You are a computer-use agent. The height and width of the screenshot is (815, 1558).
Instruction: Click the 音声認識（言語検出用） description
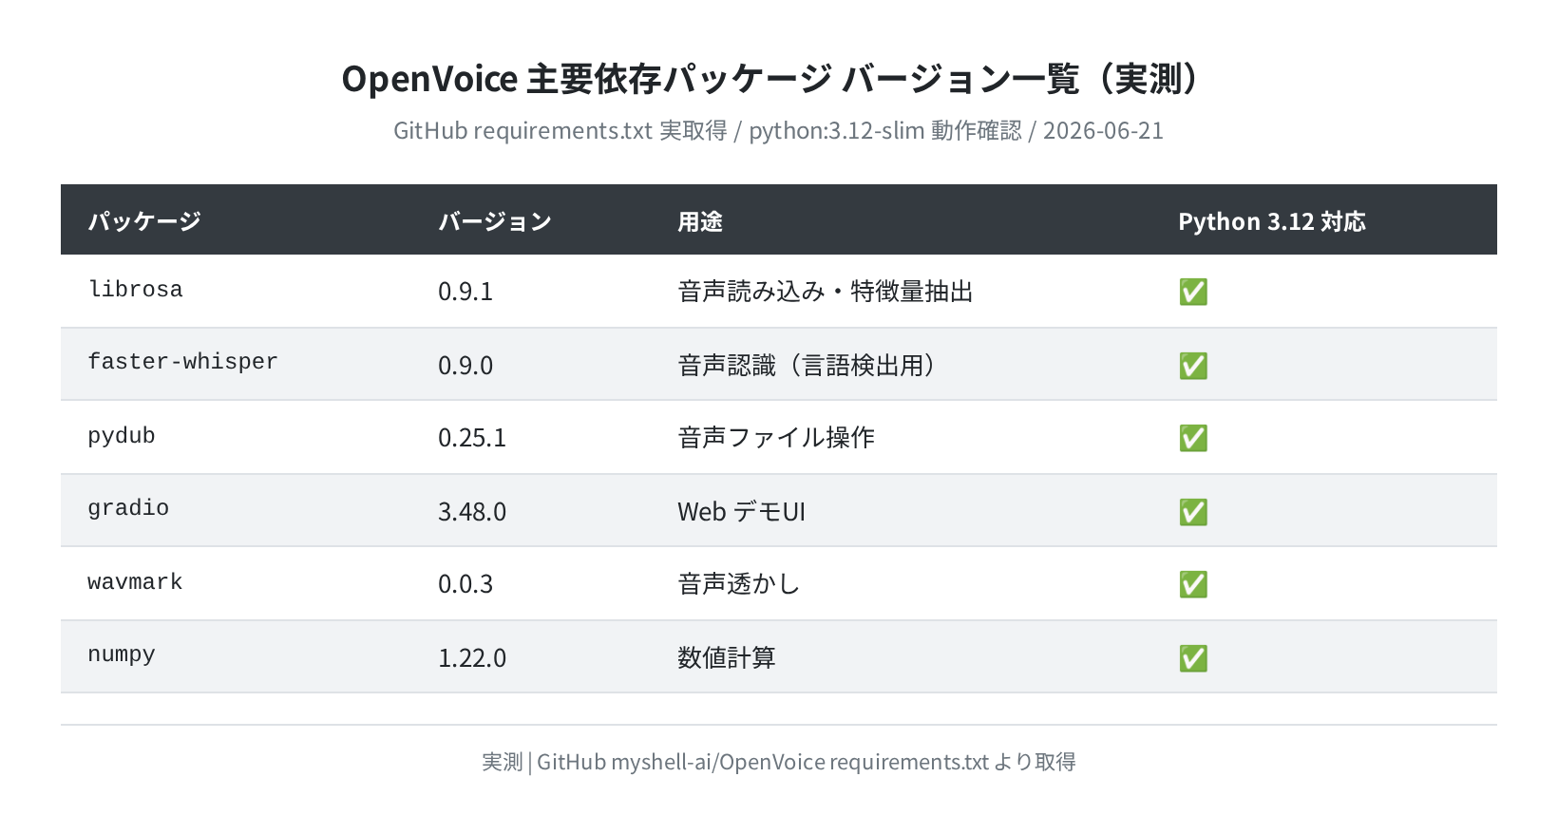click(x=808, y=366)
